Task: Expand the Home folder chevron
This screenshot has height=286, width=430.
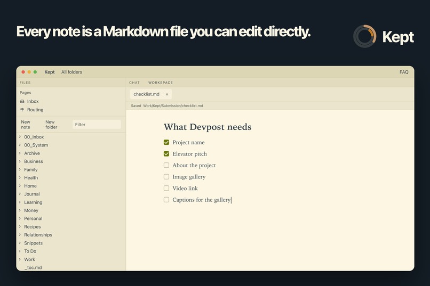Action: [20, 186]
